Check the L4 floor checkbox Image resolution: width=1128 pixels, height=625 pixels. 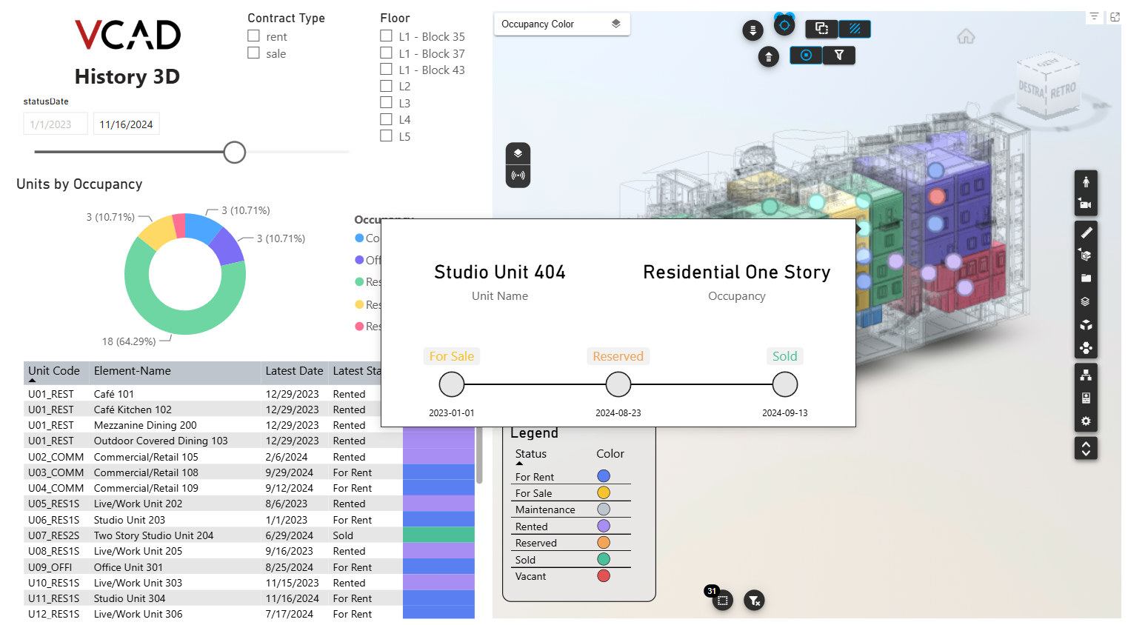coord(386,119)
